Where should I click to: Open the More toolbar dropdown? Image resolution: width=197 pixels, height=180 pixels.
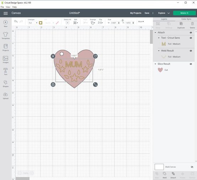click(141, 22)
